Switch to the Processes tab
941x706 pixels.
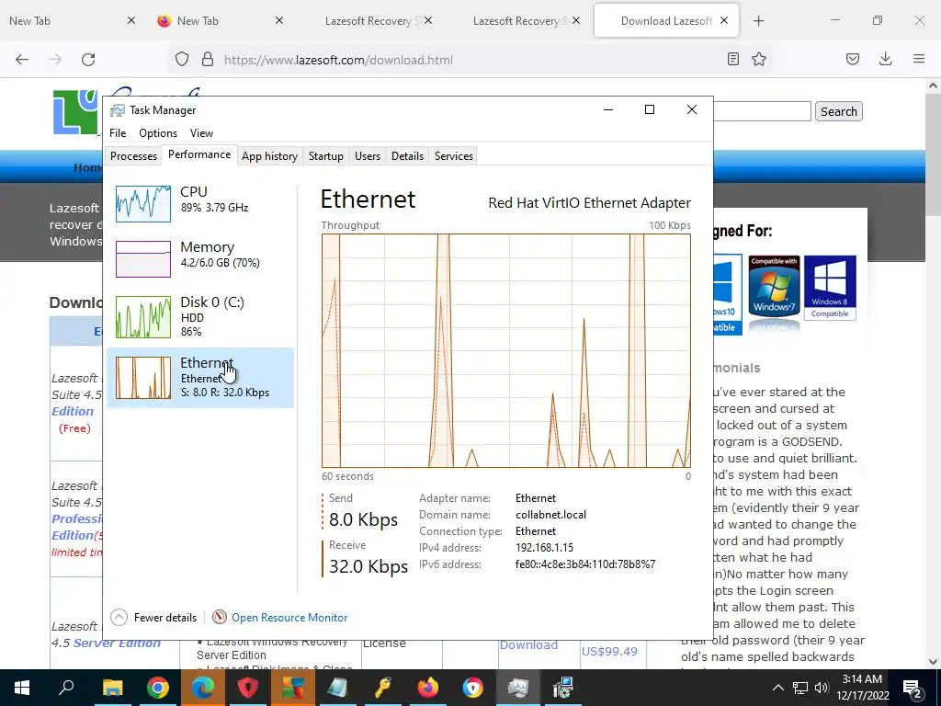tap(133, 156)
